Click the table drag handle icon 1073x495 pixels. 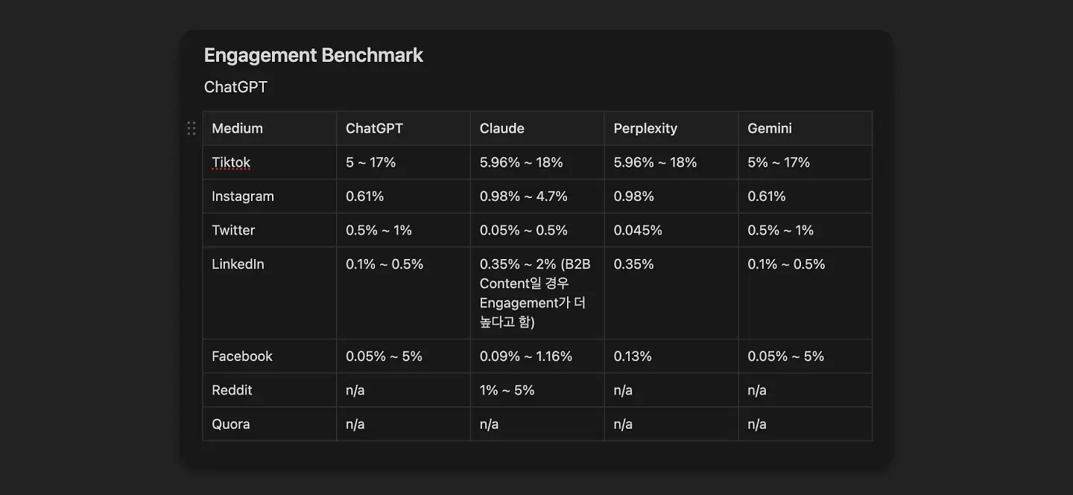pos(192,128)
